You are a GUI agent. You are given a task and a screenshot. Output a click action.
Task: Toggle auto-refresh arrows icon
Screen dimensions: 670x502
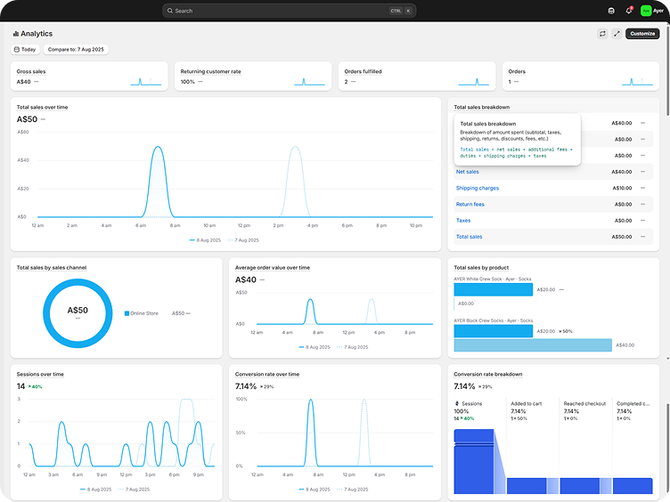click(602, 34)
